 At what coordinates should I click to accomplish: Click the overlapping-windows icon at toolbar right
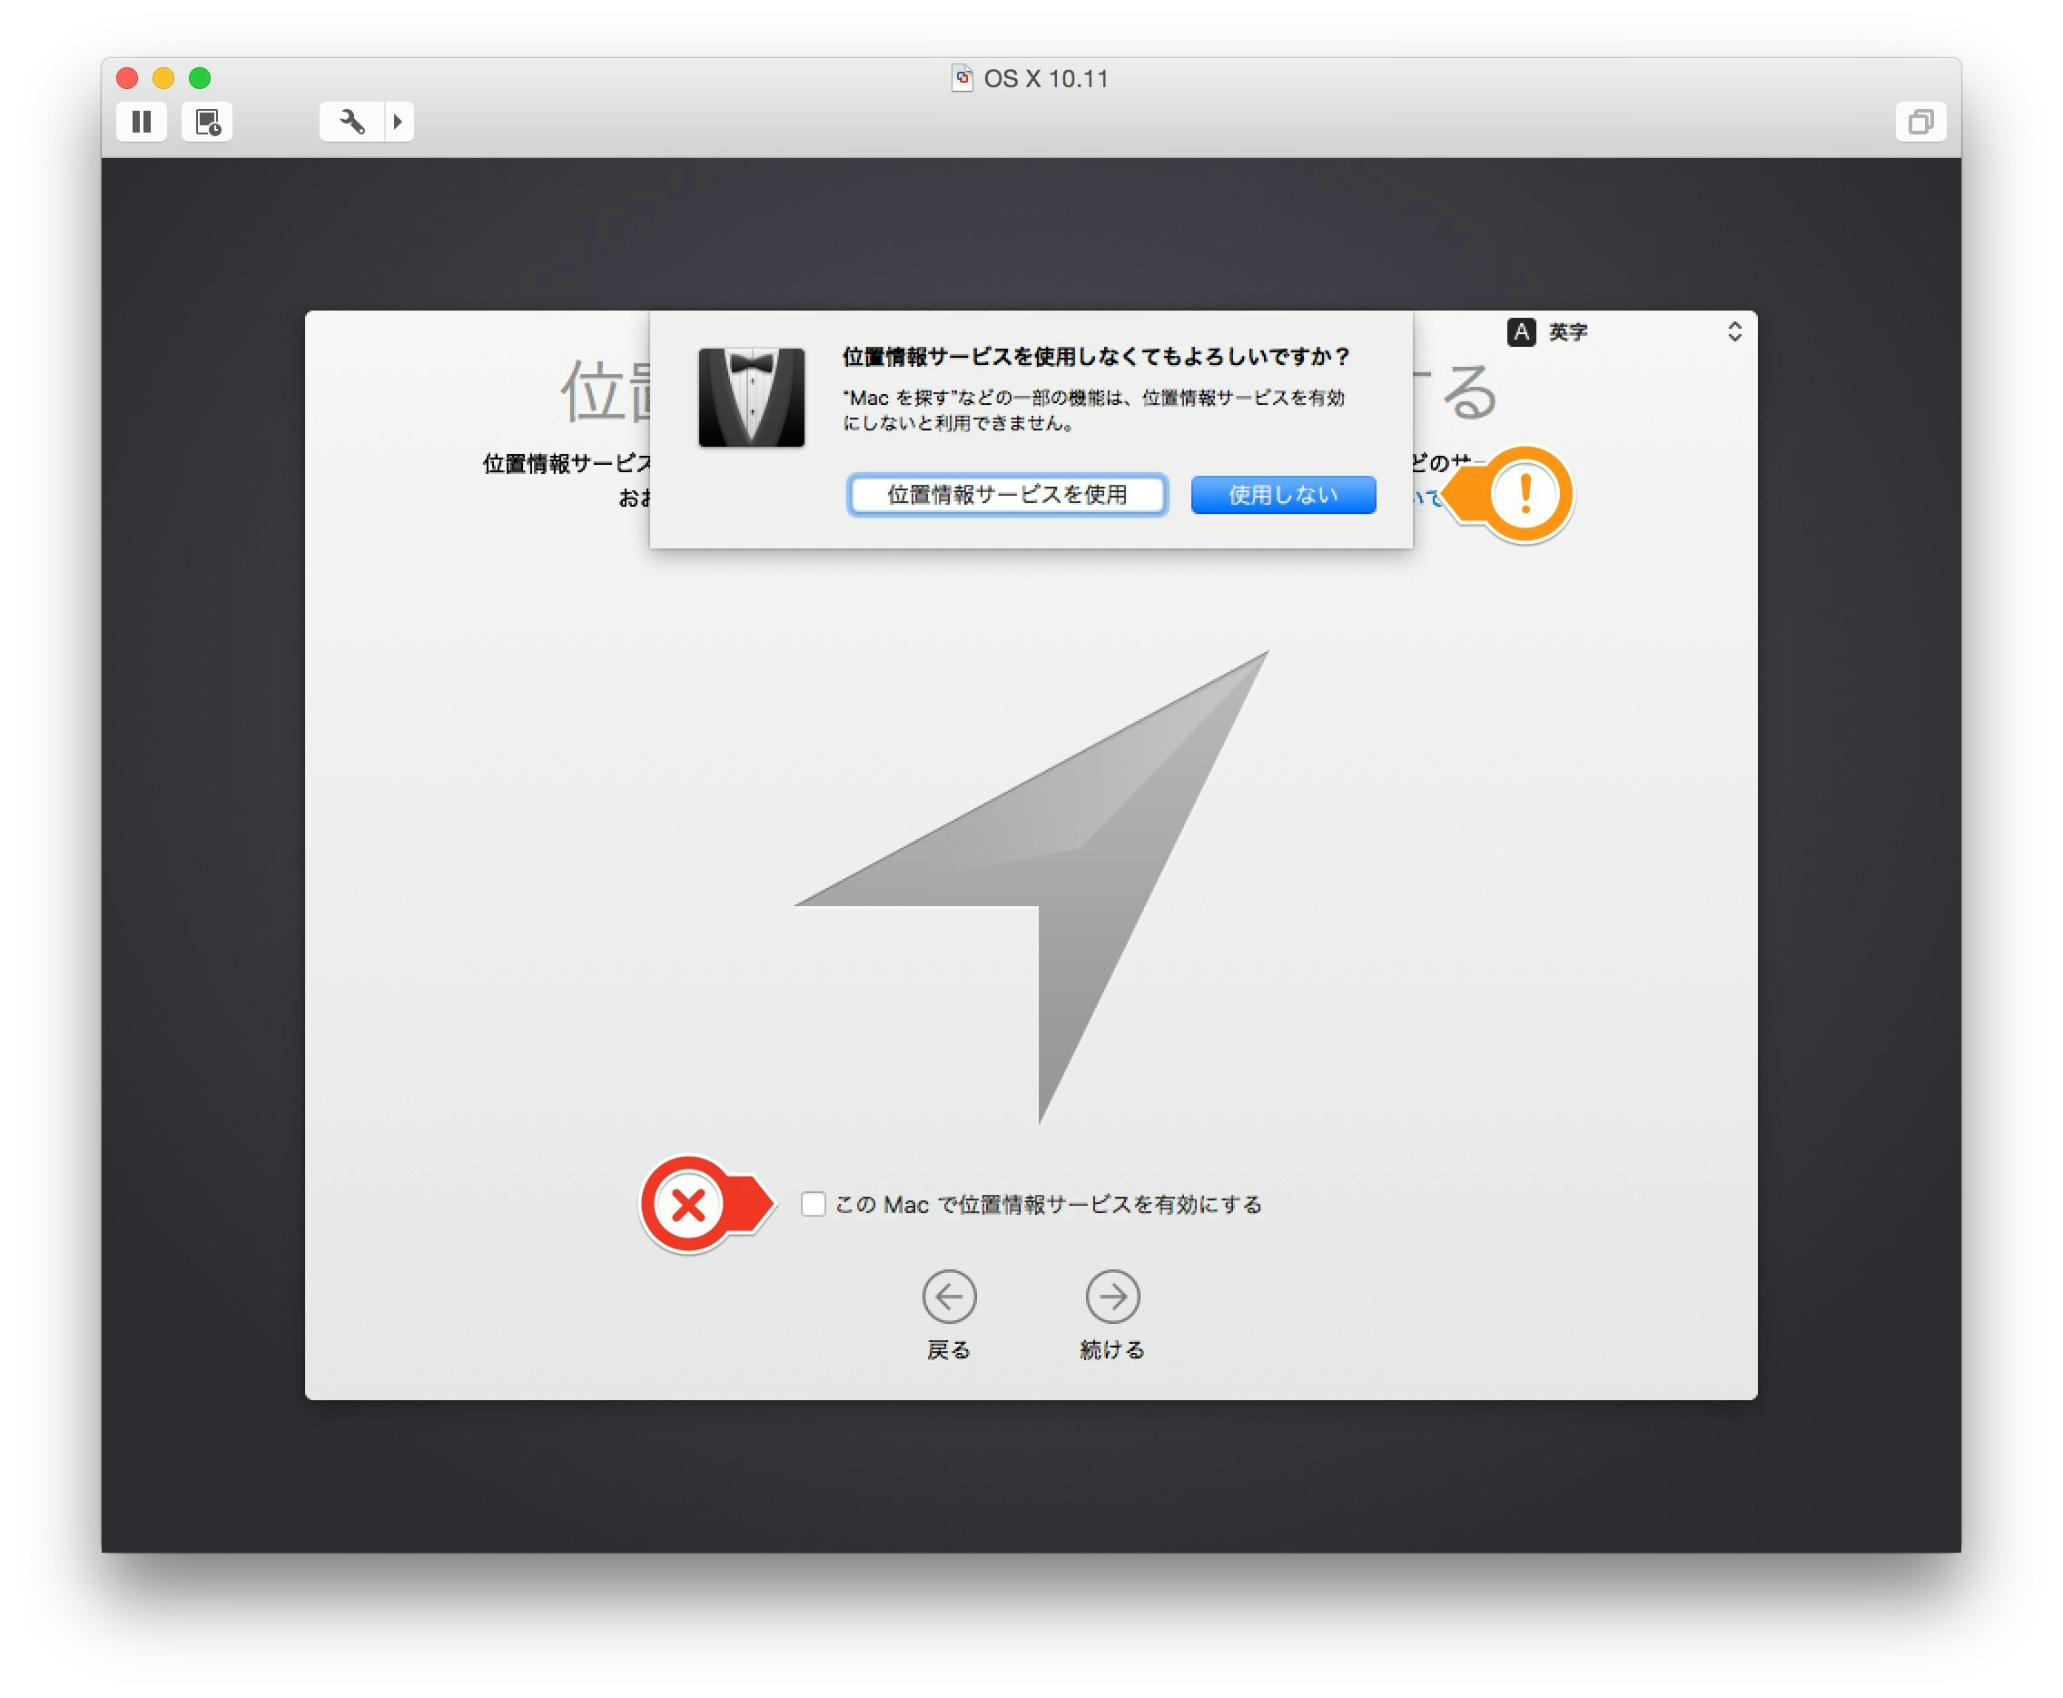tap(1920, 122)
